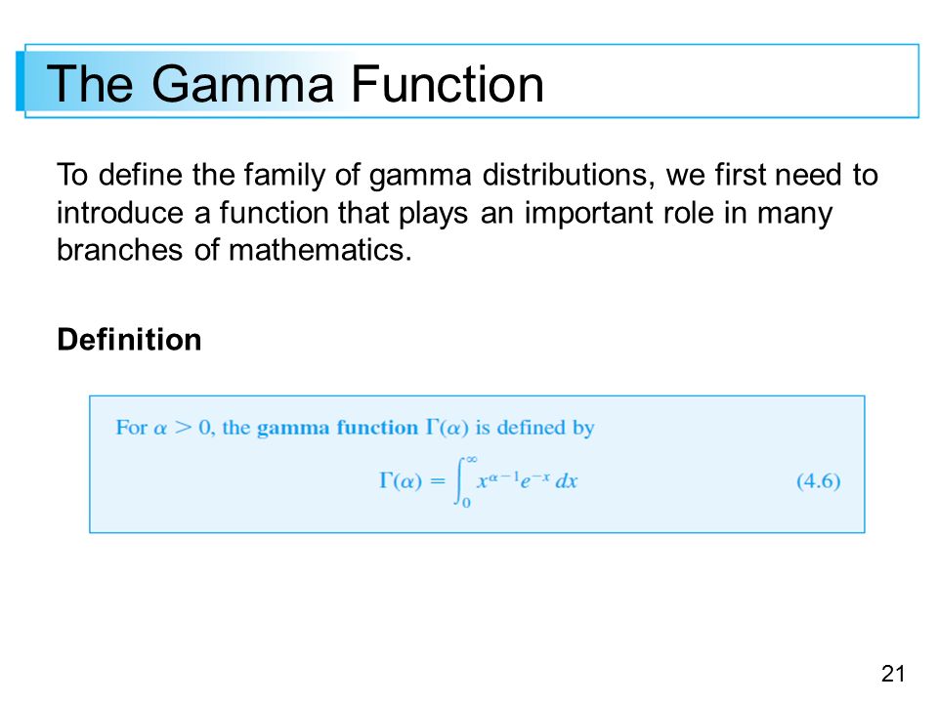The height and width of the screenshot is (703, 938).
Task: Click the "dx" at the formula's end
Action: (x=566, y=481)
